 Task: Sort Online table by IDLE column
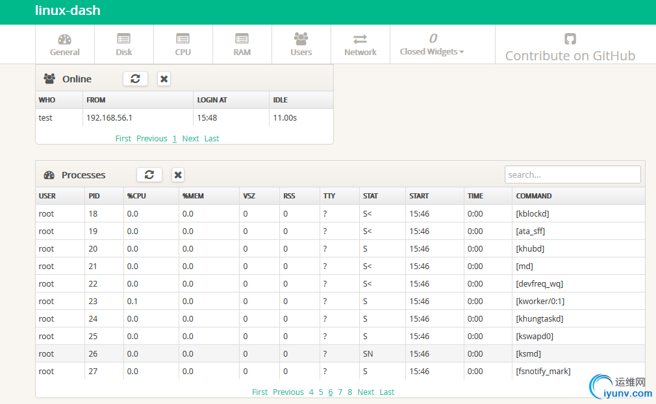[x=301, y=100]
